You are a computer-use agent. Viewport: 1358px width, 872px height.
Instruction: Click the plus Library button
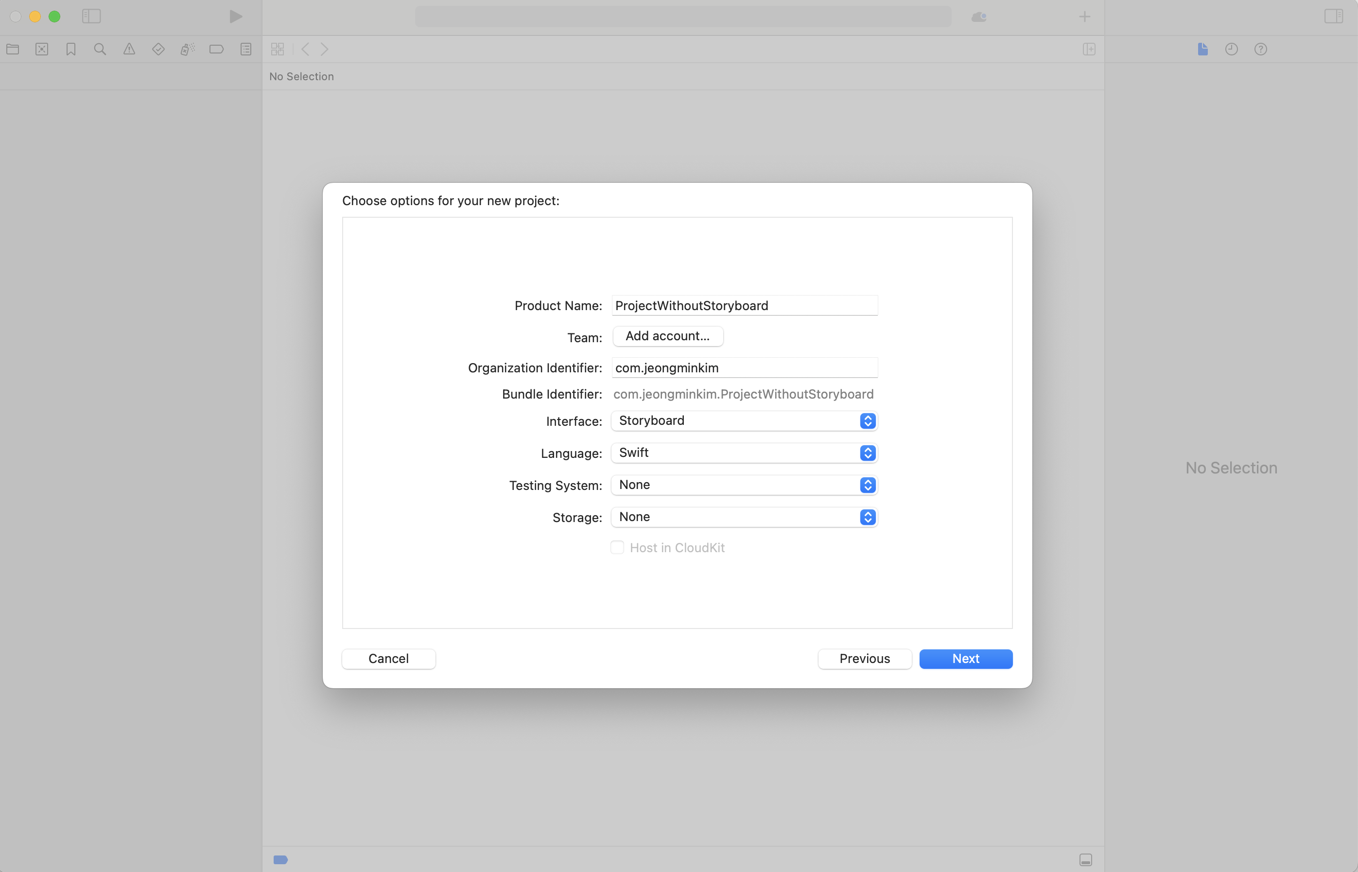point(1084,17)
